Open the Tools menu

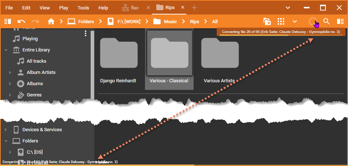(83, 8)
